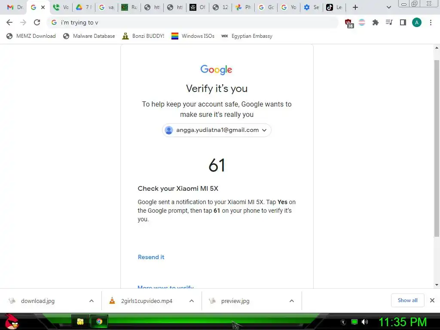Click the page scrollbar down arrow
440x330 pixels.
coord(437,285)
